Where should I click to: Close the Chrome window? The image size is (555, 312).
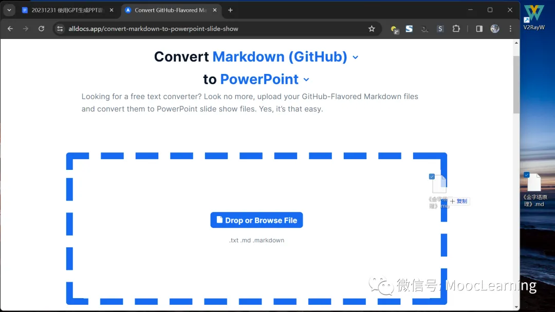pos(510,10)
